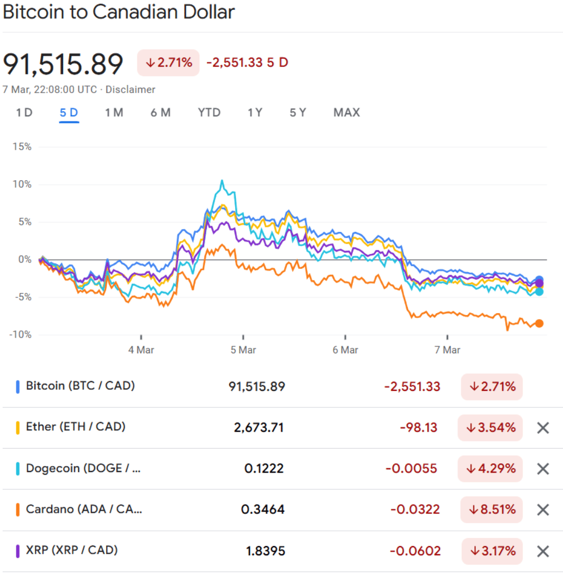Image resolution: width=563 pixels, height=576 pixels.
Task: Click the Bitcoin blue color marker
Action: coord(18,387)
